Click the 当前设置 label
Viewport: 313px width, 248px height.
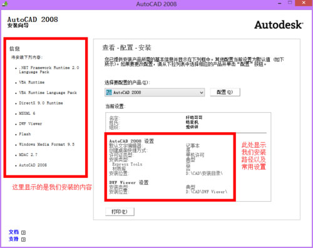click(x=115, y=106)
